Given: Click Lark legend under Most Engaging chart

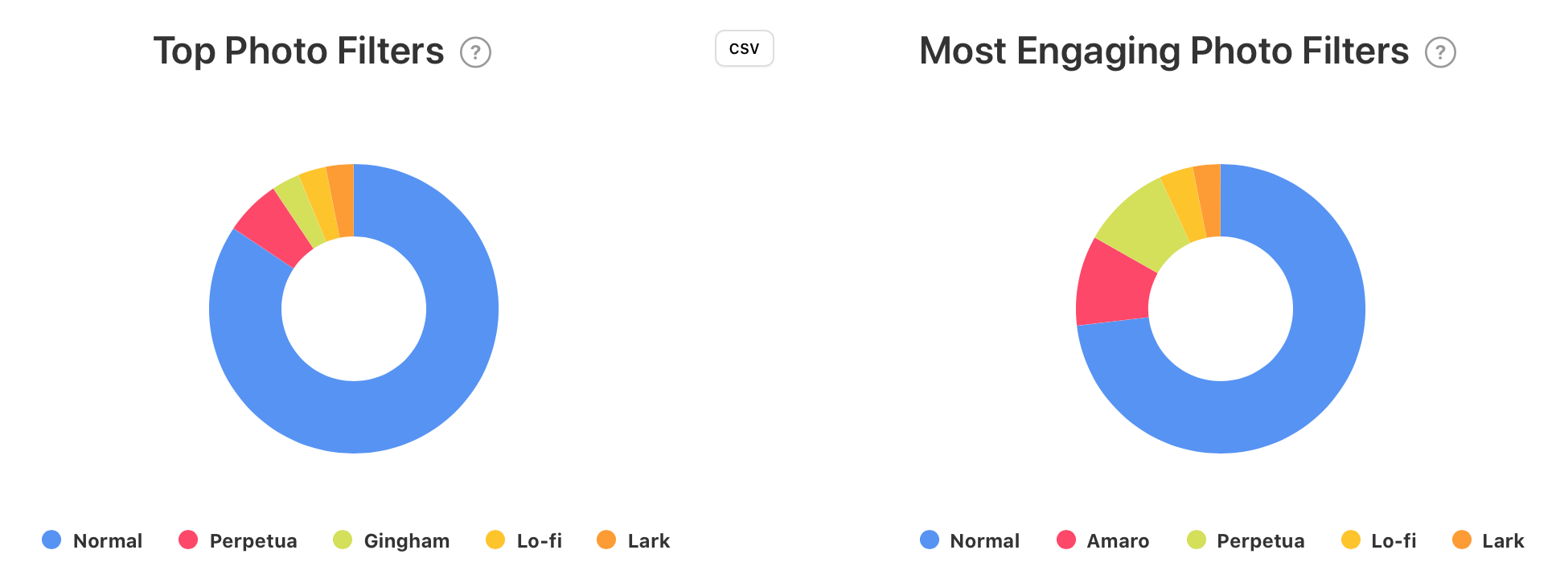Looking at the screenshot, I should click(1488, 540).
